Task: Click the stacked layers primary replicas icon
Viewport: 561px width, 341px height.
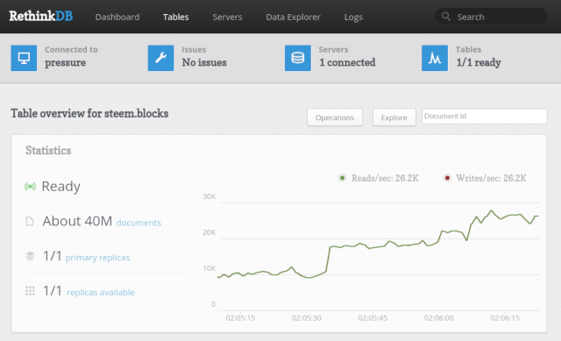Action: [30, 256]
